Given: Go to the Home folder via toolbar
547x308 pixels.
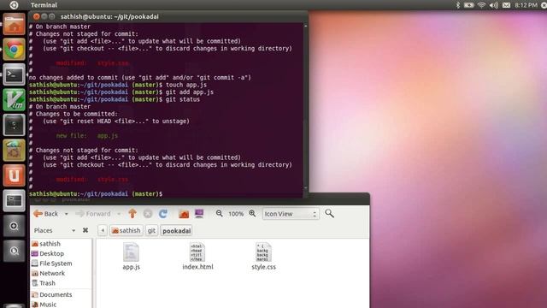Looking at the screenshot, I should pos(184,213).
